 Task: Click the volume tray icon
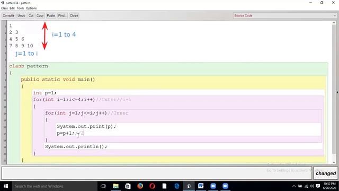[312, 186]
